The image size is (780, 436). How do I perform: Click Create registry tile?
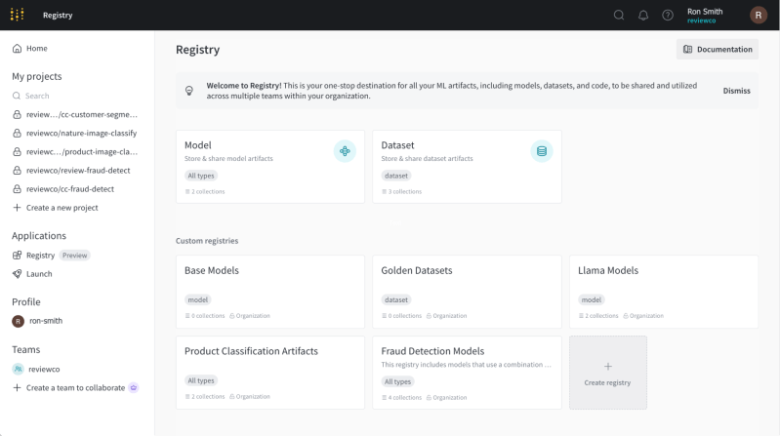(x=607, y=373)
